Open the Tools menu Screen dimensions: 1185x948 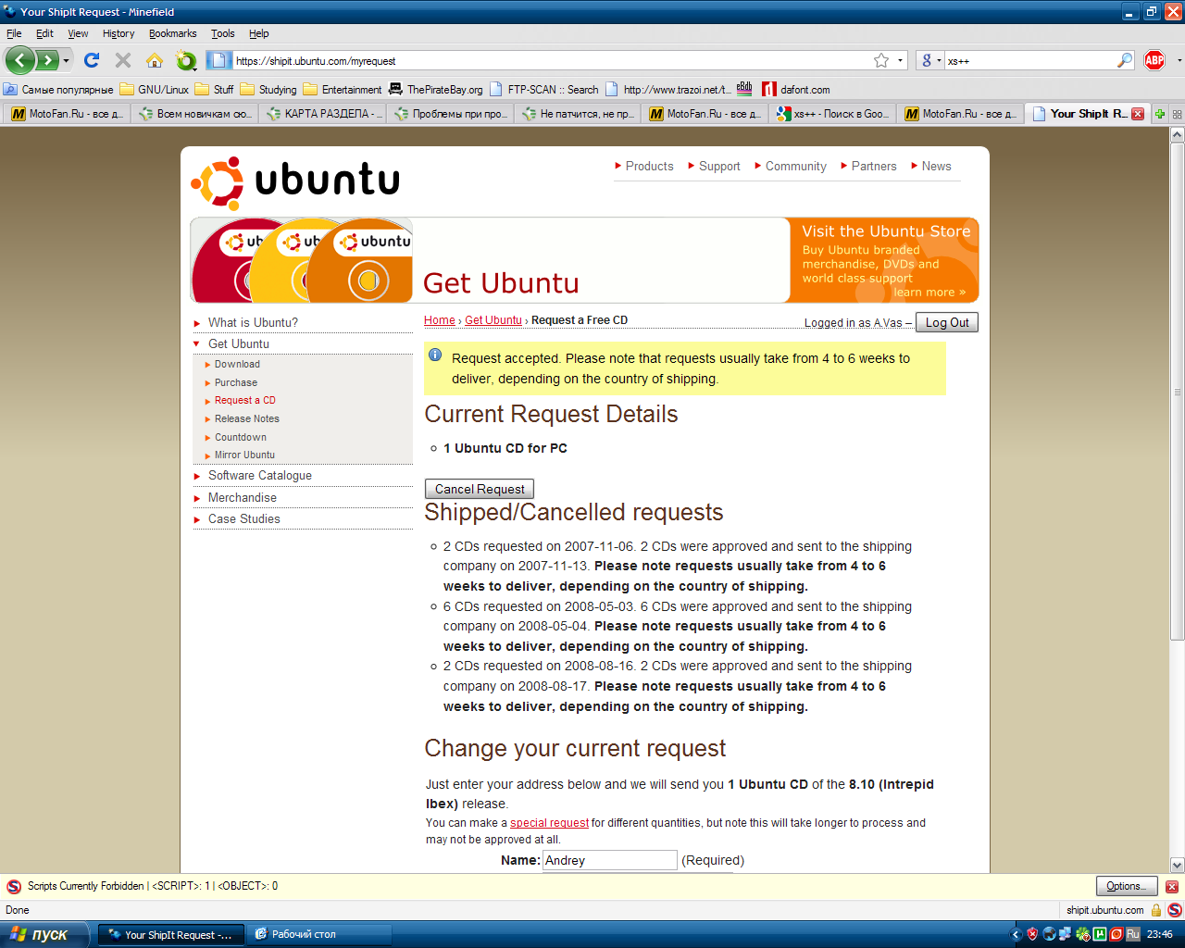(223, 33)
